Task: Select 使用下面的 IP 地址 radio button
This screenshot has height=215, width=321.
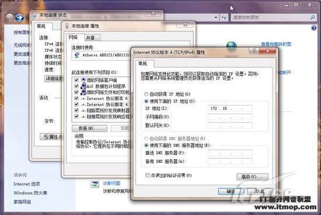Action: coord(146,101)
